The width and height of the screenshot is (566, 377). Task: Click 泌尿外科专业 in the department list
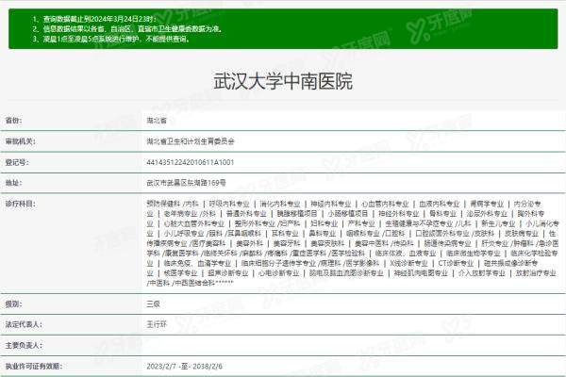[487, 214]
